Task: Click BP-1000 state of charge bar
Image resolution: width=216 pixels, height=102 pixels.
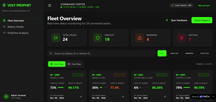Action: pyautogui.click(x=62, y=88)
